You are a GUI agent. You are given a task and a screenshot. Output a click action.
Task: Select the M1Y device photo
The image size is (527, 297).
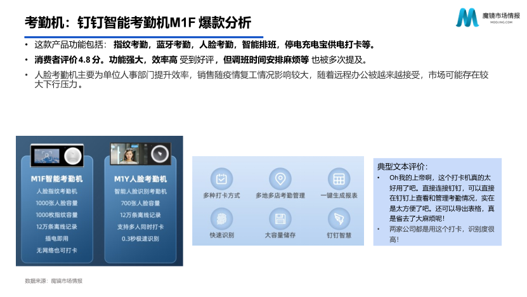(141, 154)
